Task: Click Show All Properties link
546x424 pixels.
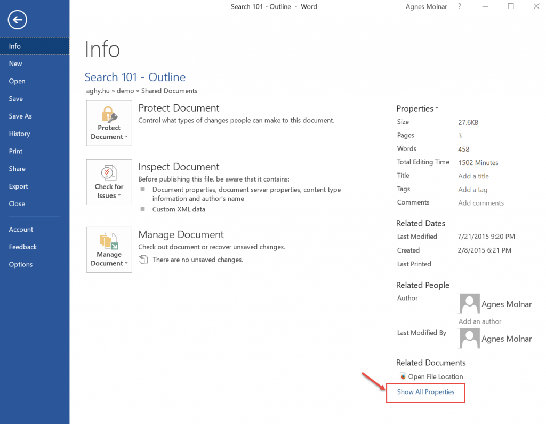Action: pyautogui.click(x=425, y=392)
